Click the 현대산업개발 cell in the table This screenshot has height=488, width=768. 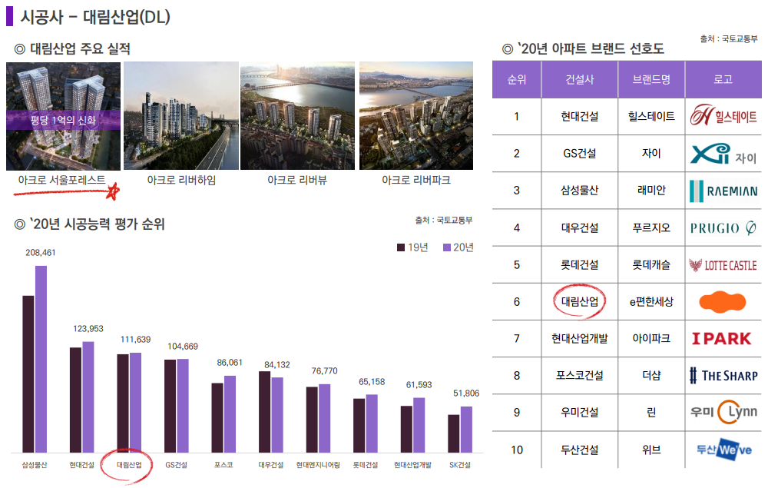click(579, 339)
